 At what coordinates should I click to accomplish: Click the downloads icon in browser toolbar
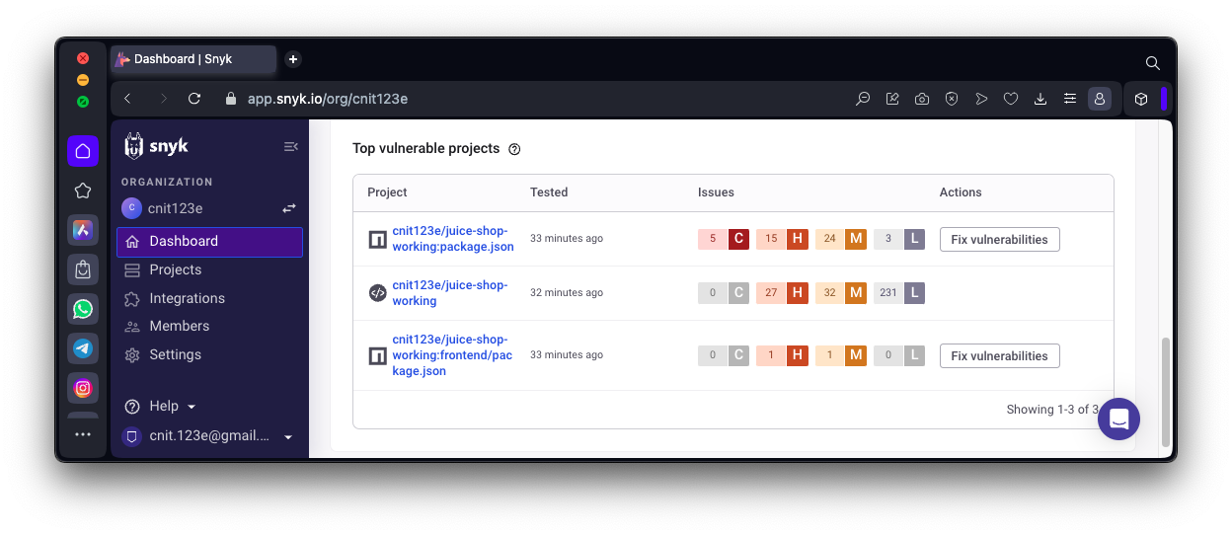[x=1039, y=99]
